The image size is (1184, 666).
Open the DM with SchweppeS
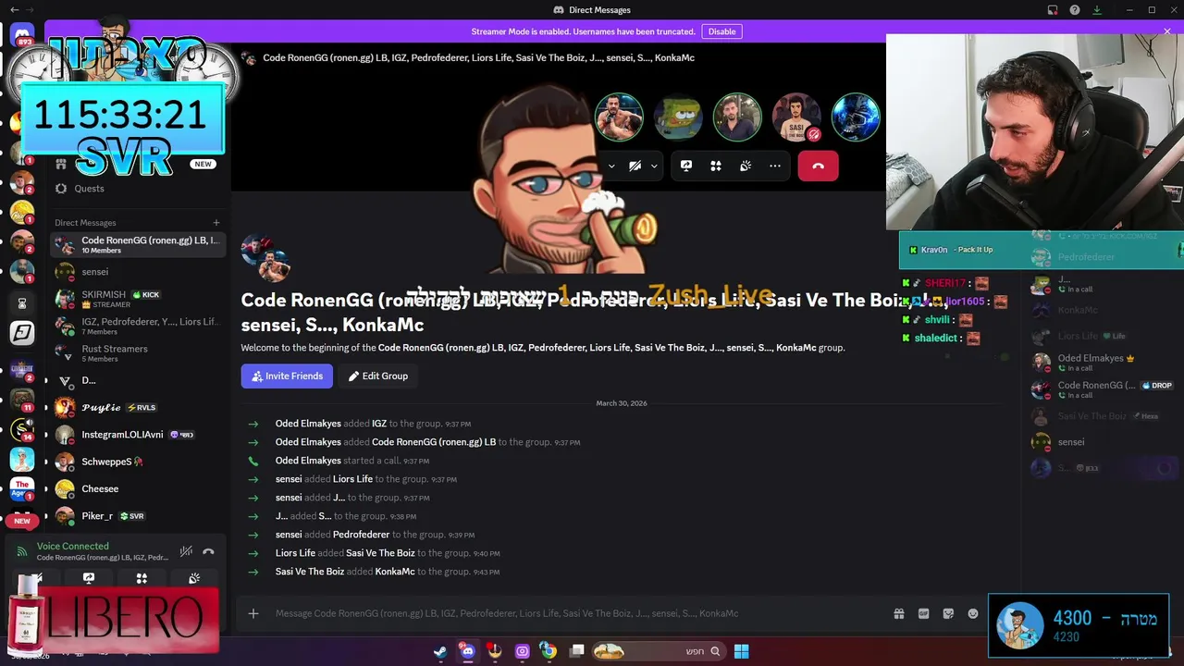pos(138,462)
